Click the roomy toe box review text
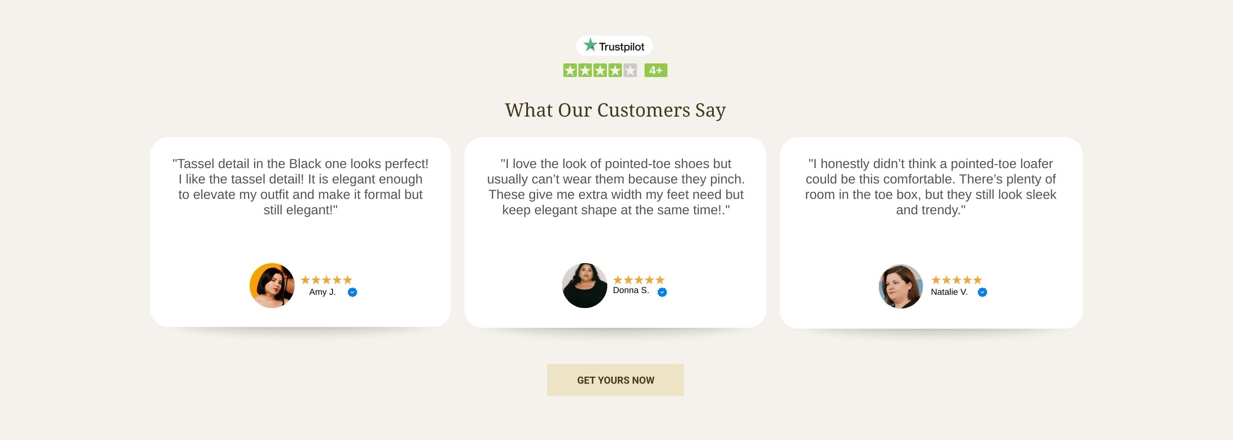The height and width of the screenshot is (440, 1233). coord(930,187)
